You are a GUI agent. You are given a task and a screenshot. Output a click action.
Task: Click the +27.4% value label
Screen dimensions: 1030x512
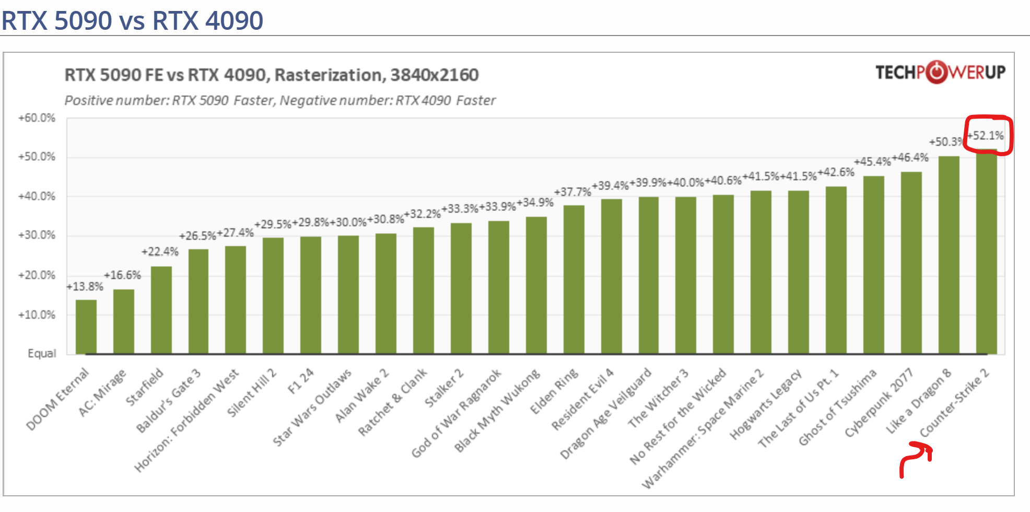(x=235, y=232)
